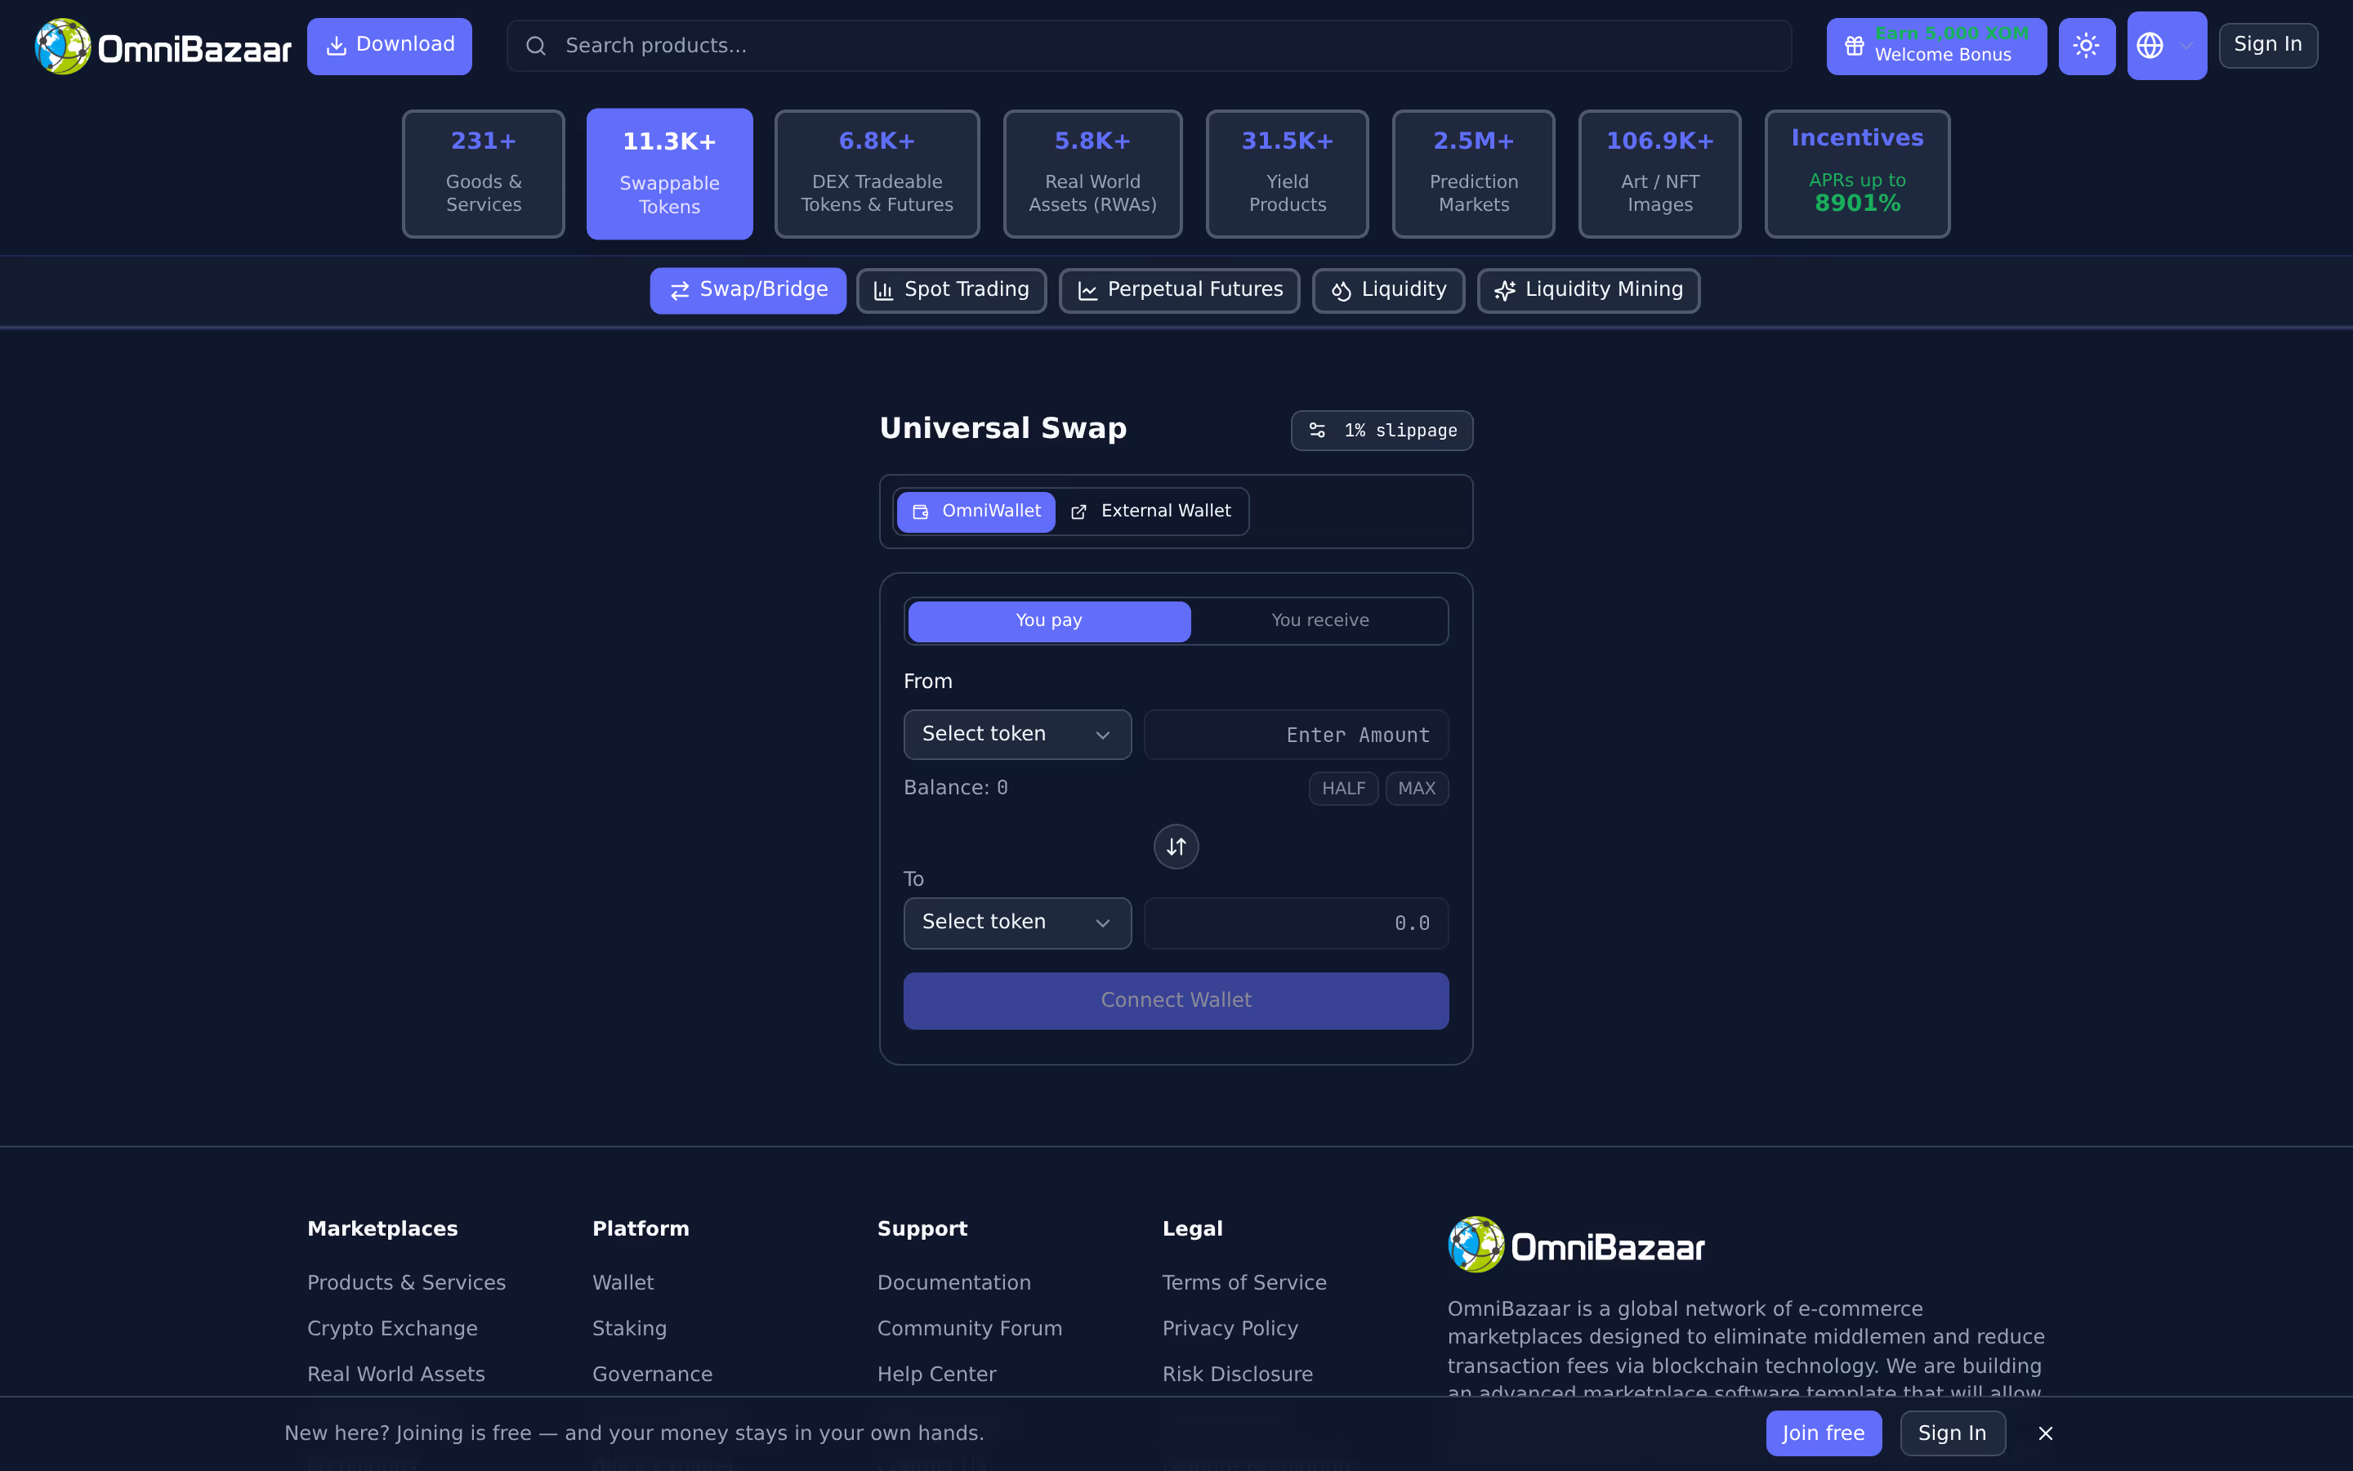Open Community Forum footer link
The width and height of the screenshot is (2353, 1471).
970,1329
